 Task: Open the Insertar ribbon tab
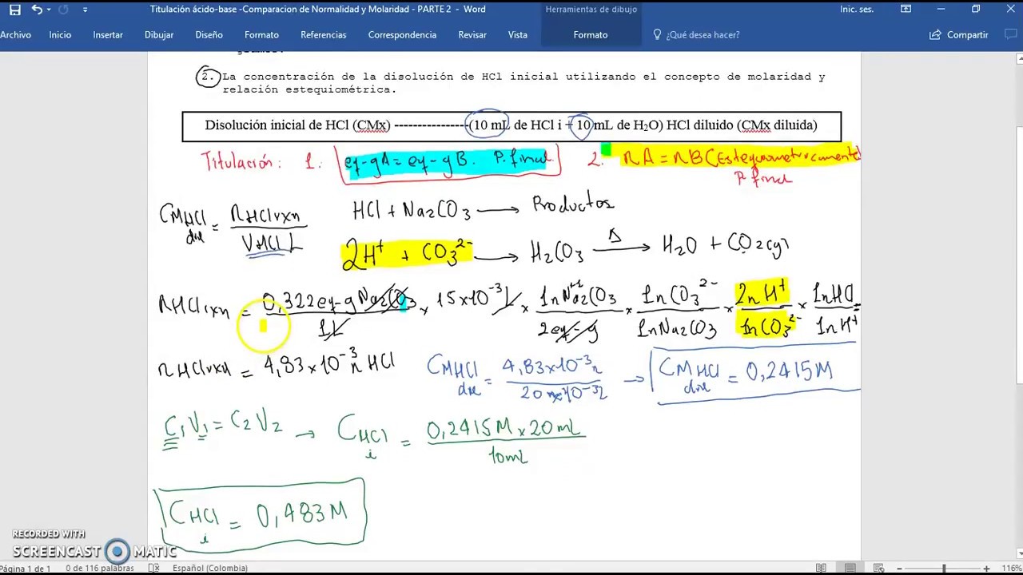pyautogui.click(x=108, y=35)
